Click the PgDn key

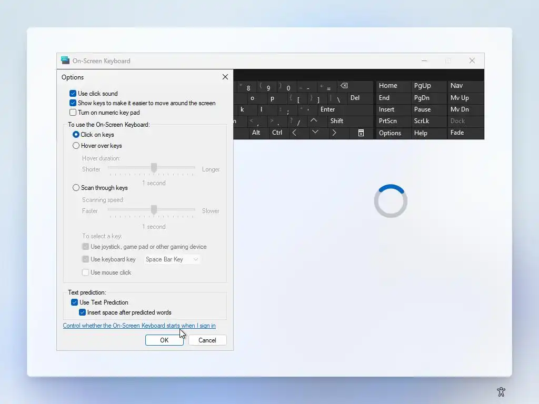click(428, 98)
